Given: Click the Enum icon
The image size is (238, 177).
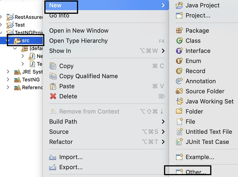Looking at the screenshot, I should [x=180, y=61].
